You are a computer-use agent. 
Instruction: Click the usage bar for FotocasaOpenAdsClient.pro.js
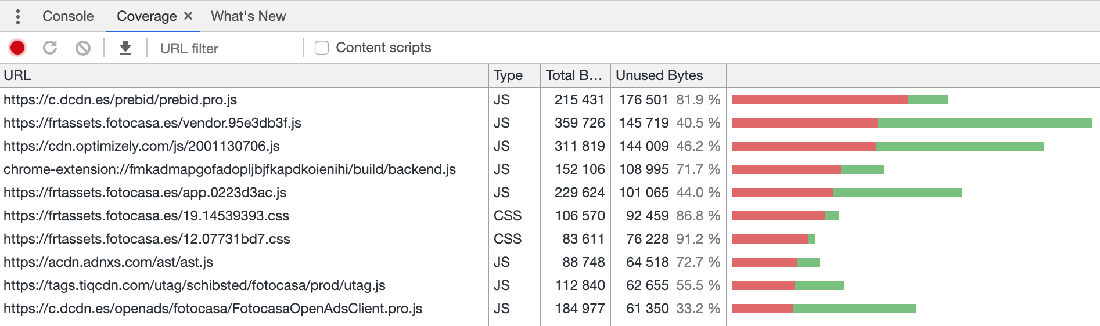(x=824, y=309)
